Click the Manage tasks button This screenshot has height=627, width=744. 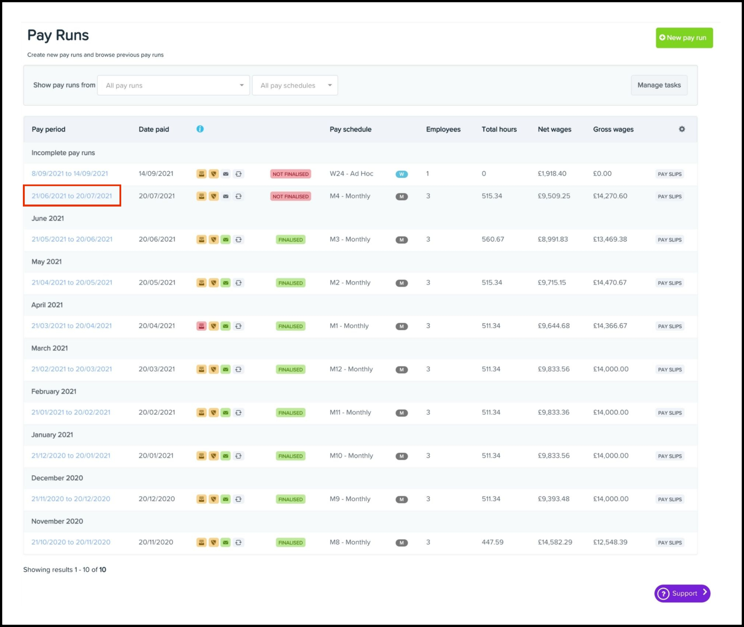click(x=659, y=85)
